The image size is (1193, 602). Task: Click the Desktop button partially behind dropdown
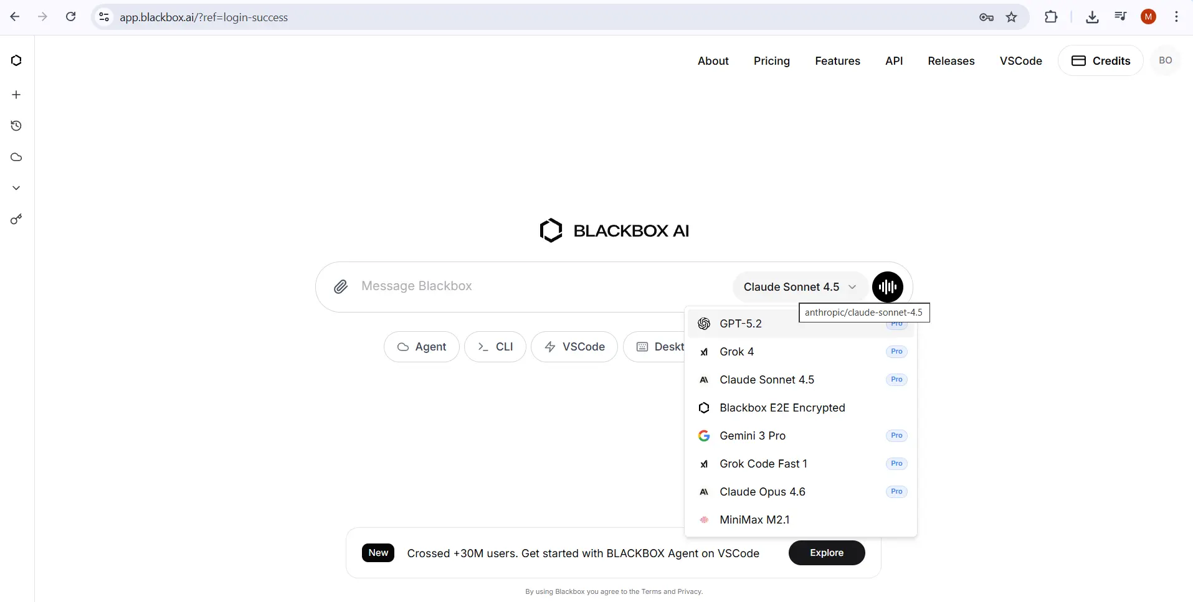click(654, 347)
